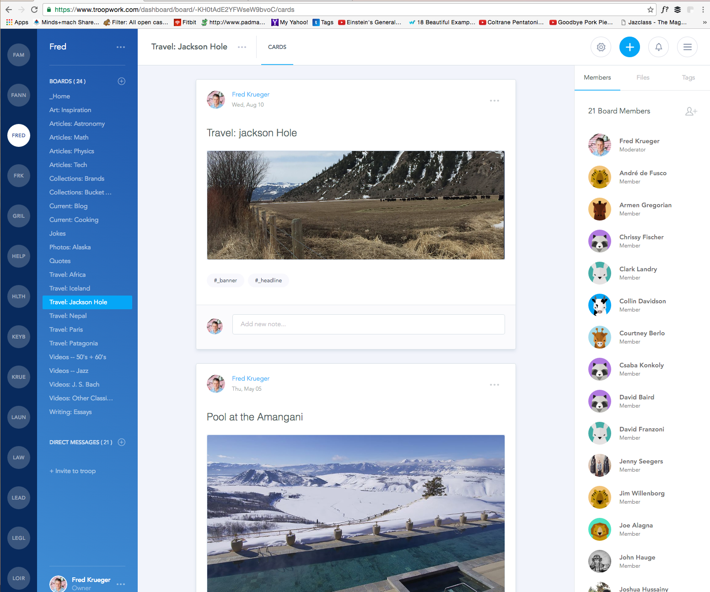Click the Add new note field
The height and width of the screenshot is (592, 710).
point(369,324)
